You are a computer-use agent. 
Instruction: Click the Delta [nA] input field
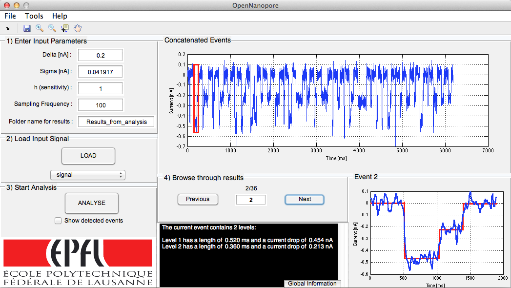101,55
